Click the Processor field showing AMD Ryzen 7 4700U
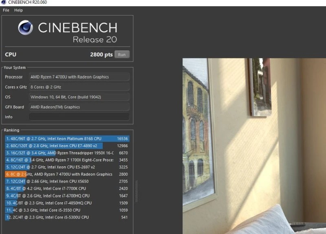This screenshot has width=326, height=234. coord(79,77)
